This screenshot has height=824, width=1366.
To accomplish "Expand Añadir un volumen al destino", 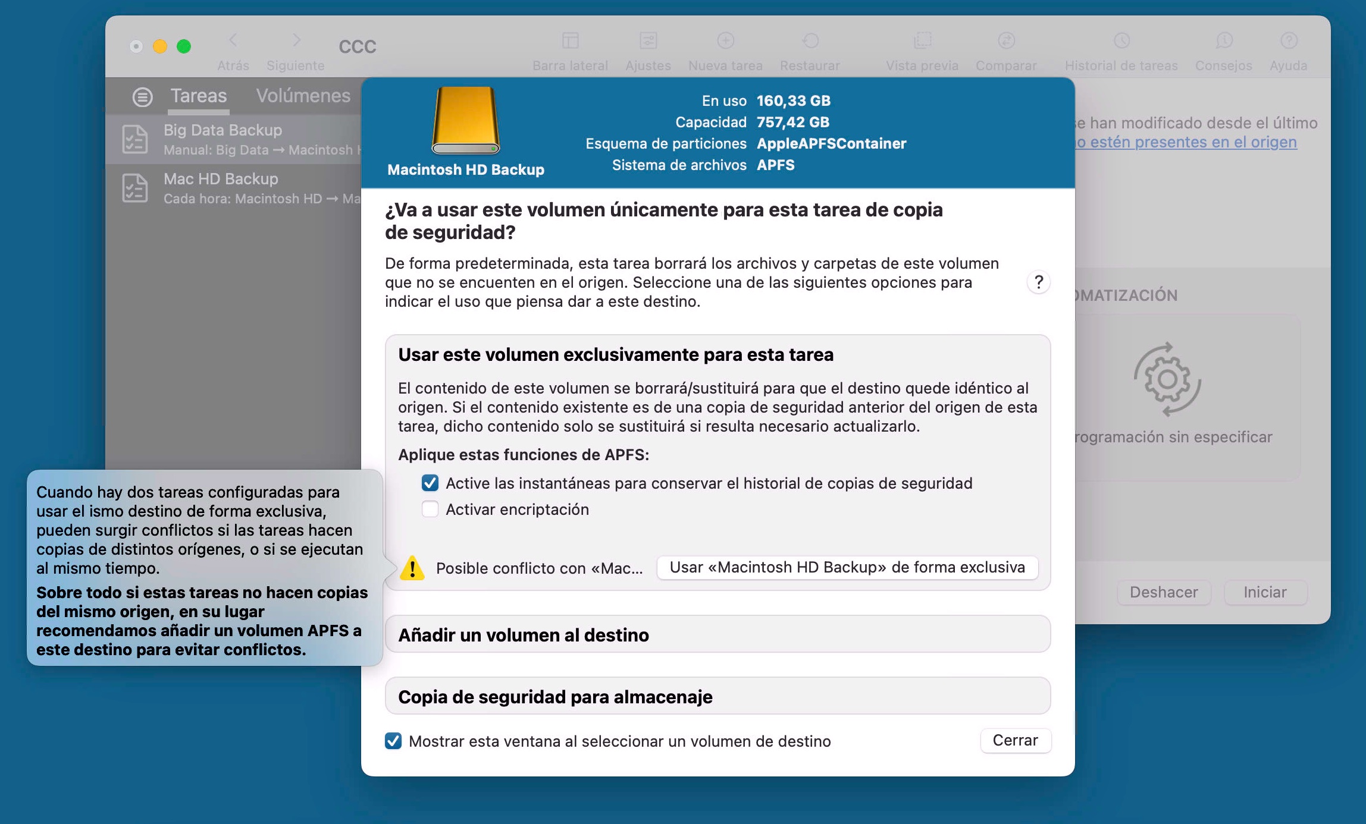I will [x=718, y=634].
